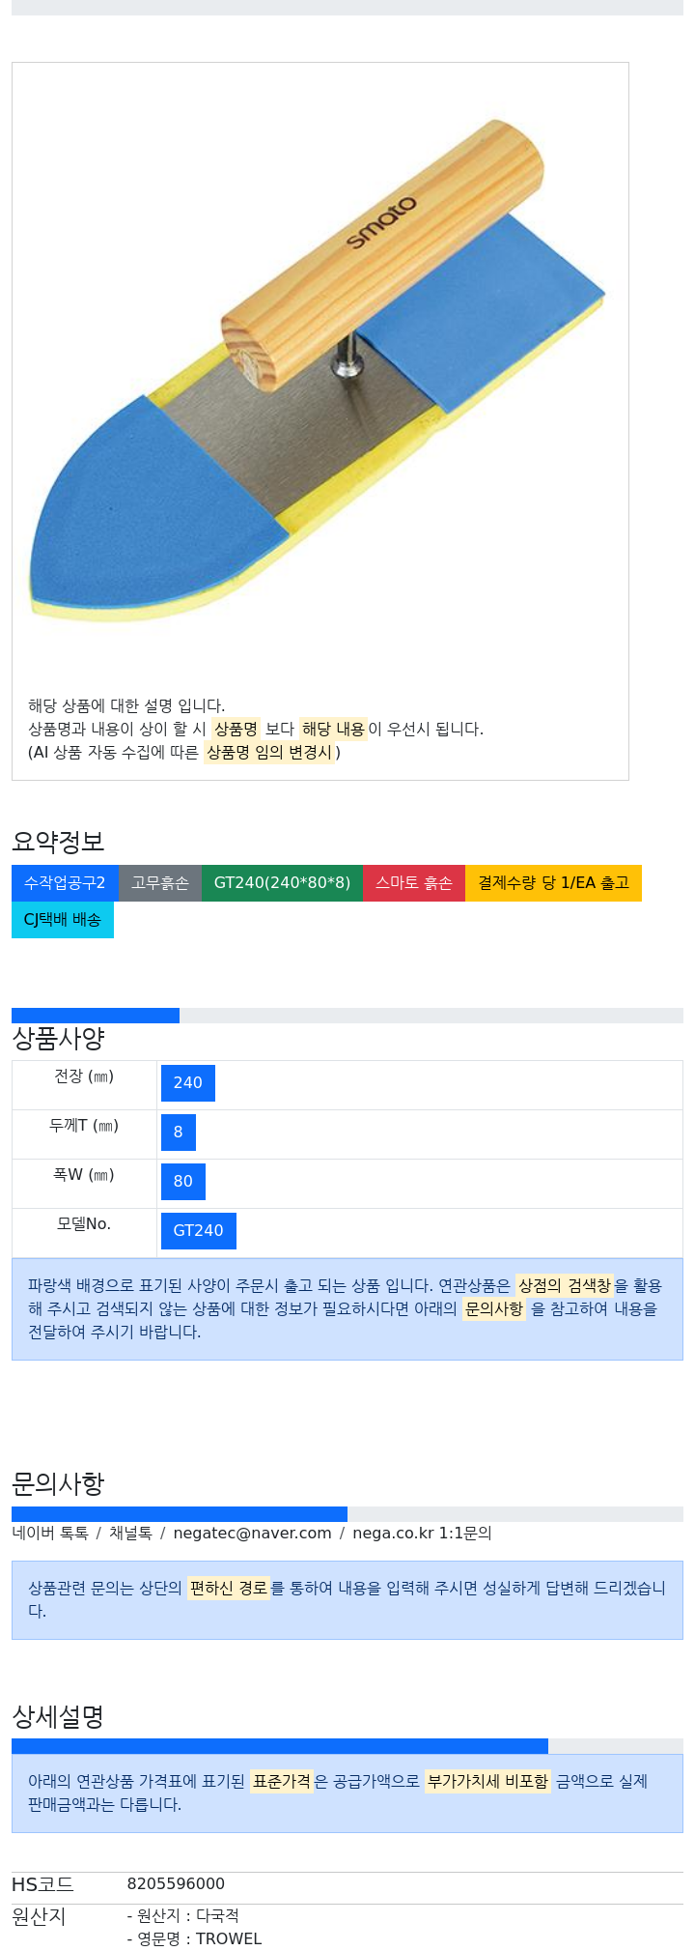The height and width of the screenshot is (1951, 695).
Task: Click the 네이버 톡톡 inquiry link
Action: click(x=50, y=1533)
